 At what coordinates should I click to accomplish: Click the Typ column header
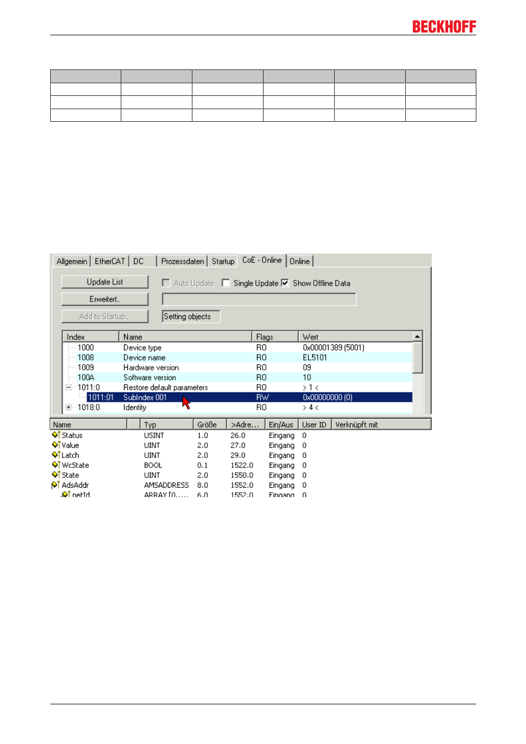tap(167, 425)
